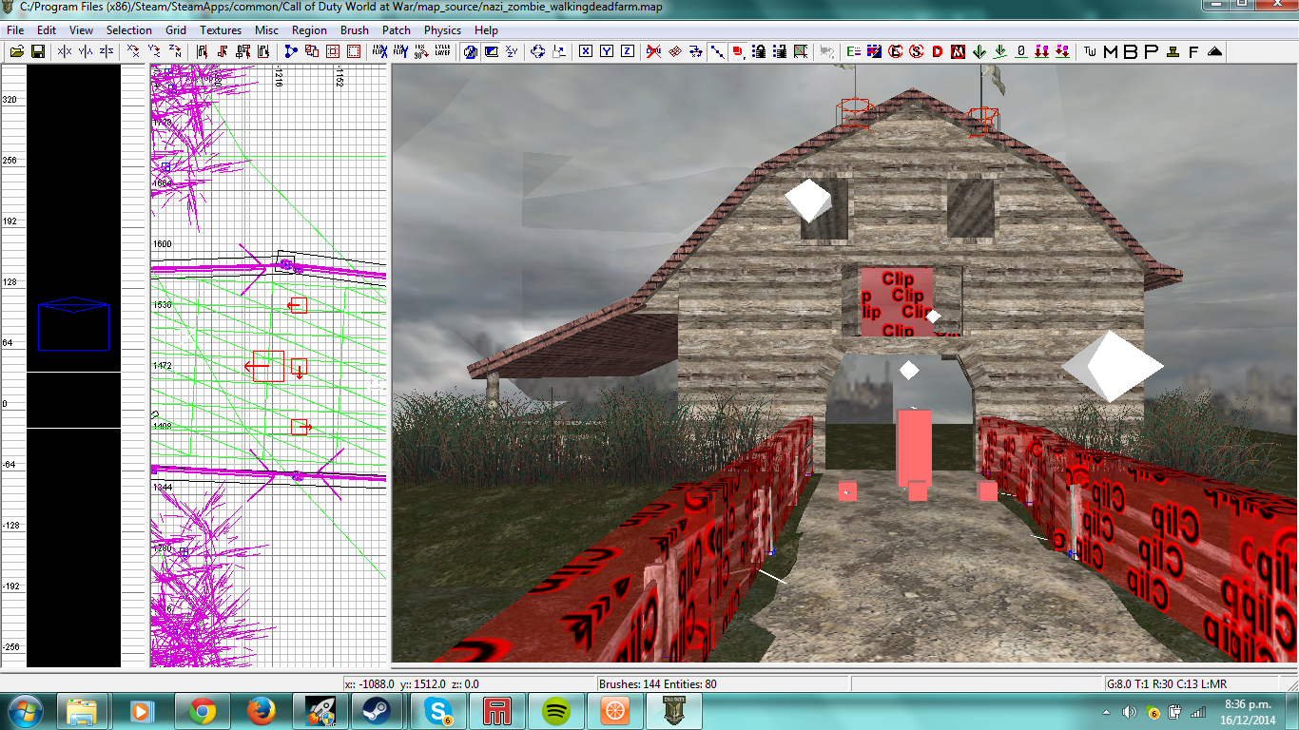This screenshot has height=730, width=1299.
Task: Click the dotted red square icon
Action: pos(353,50)
